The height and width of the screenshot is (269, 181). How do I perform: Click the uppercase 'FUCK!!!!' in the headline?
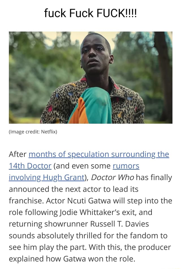[117, 13]
